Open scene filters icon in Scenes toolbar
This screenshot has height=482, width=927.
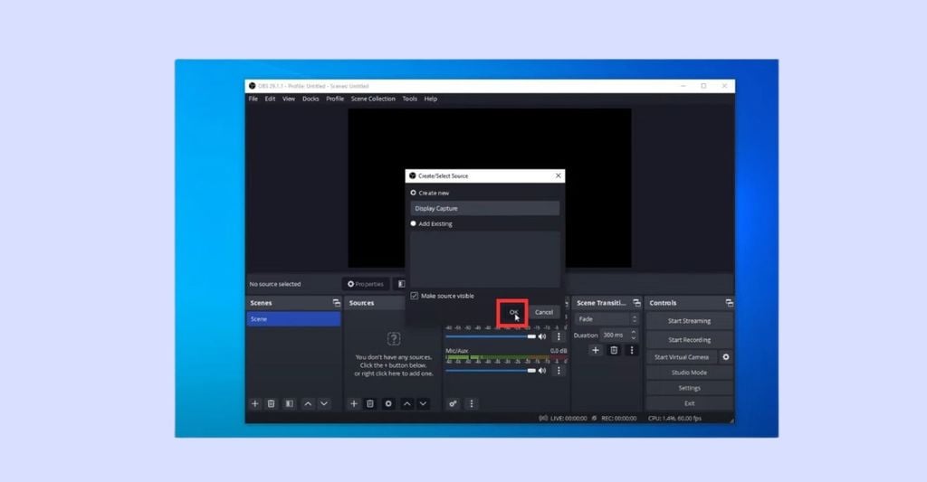pyautogui.click(x=289, y=404)
